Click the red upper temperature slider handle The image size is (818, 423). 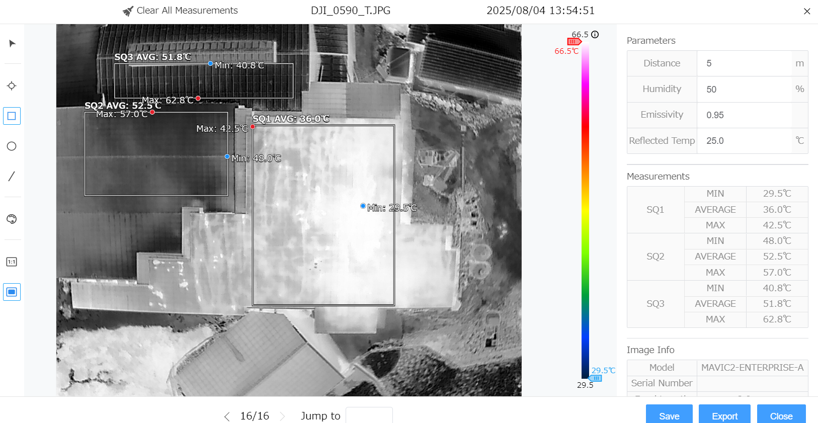[x=574, y=42]
